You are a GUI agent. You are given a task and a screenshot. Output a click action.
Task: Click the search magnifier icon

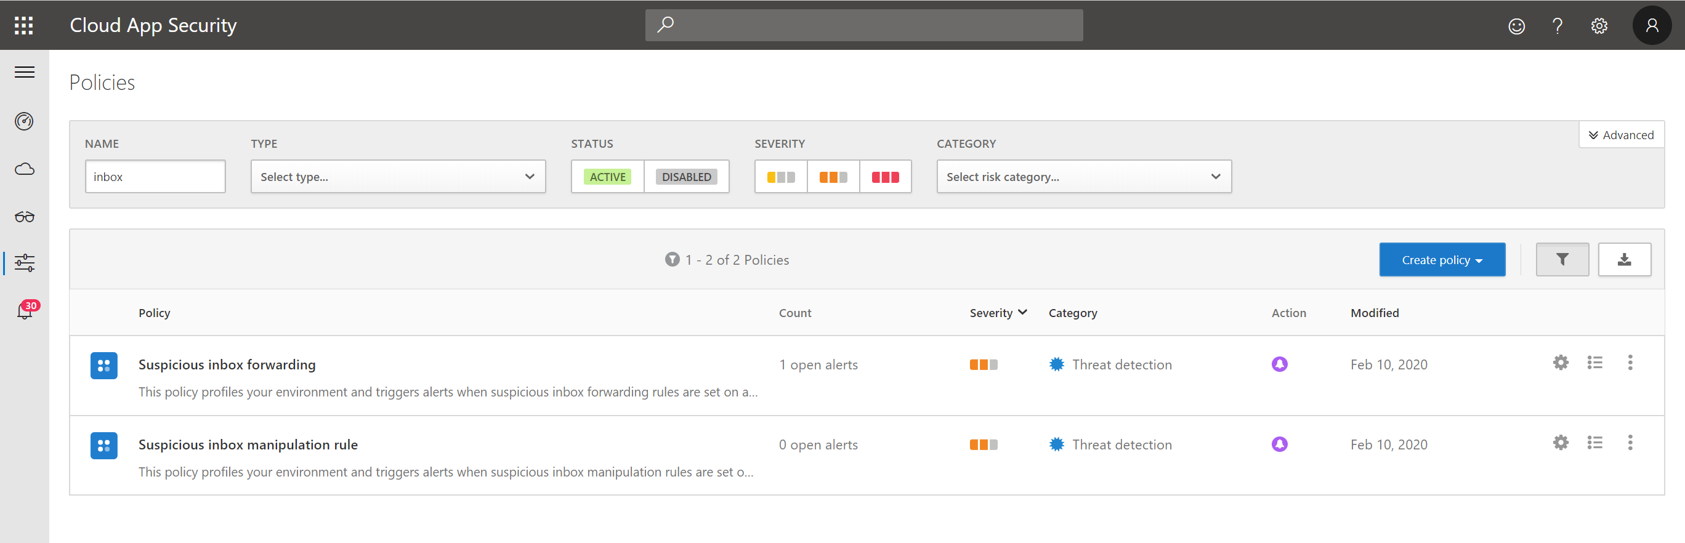[665, 25]
